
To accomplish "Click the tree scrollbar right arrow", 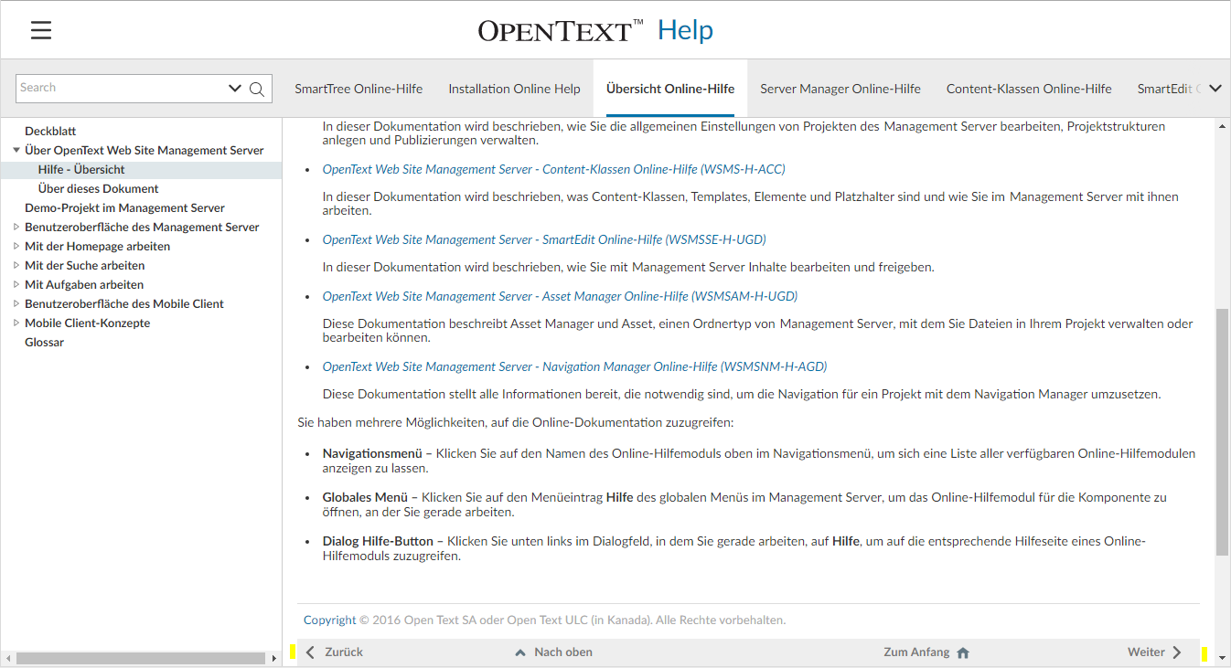I will pos(273,658).
